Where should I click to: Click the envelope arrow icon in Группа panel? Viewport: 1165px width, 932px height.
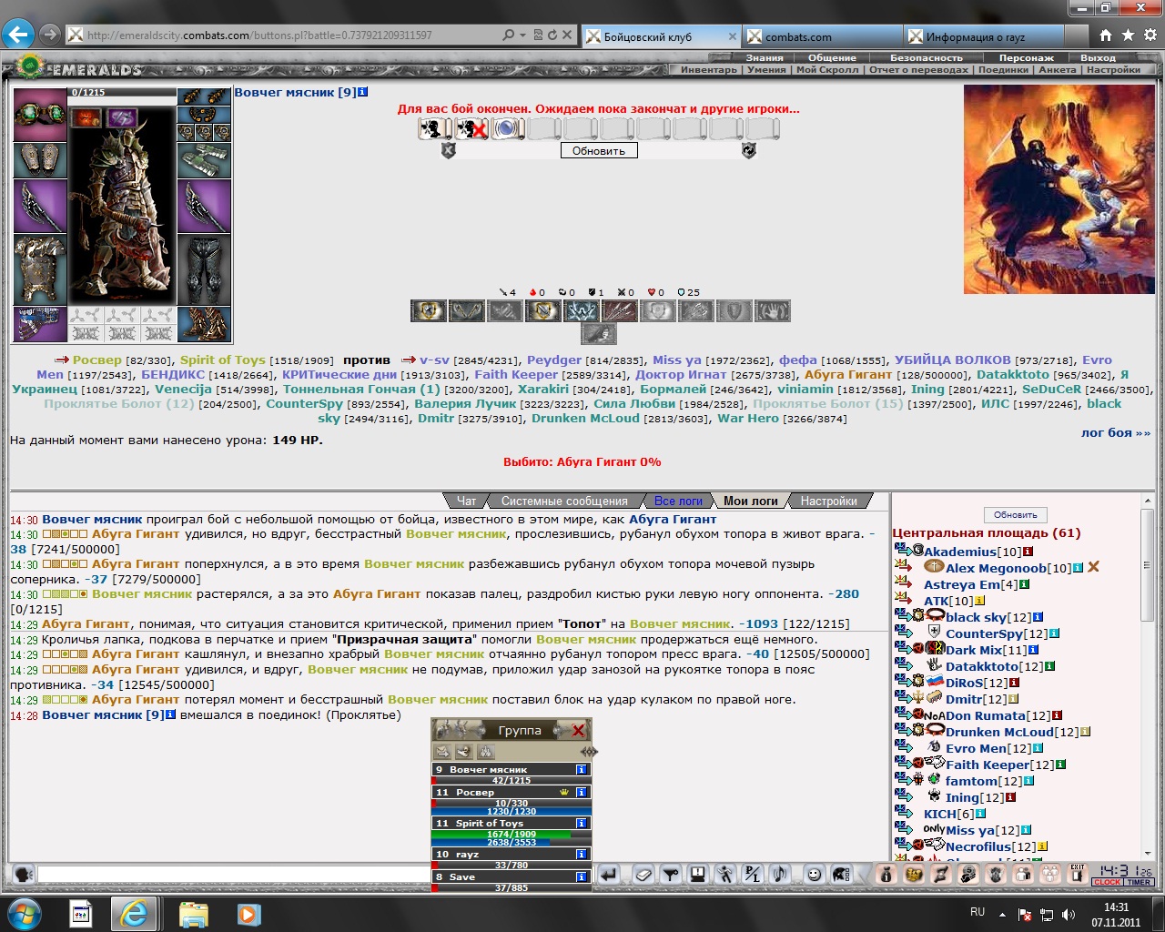[442, 752]
